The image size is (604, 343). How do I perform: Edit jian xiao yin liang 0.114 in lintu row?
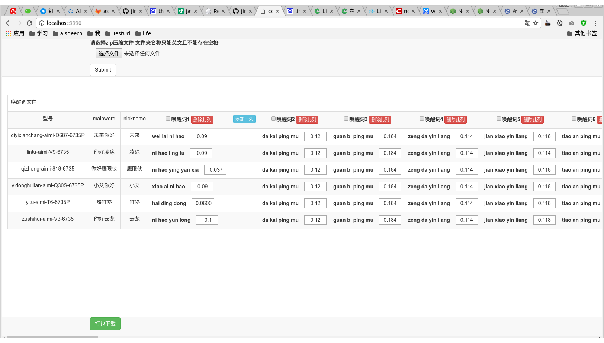tap(544, 153)
